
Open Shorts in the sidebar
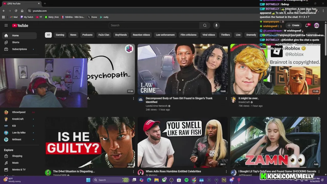point(19,42)
